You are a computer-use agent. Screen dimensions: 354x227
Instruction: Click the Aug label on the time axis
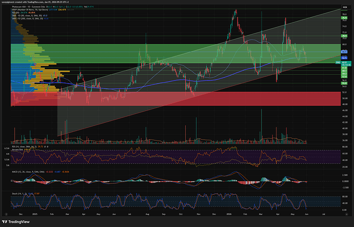[147, 214]
